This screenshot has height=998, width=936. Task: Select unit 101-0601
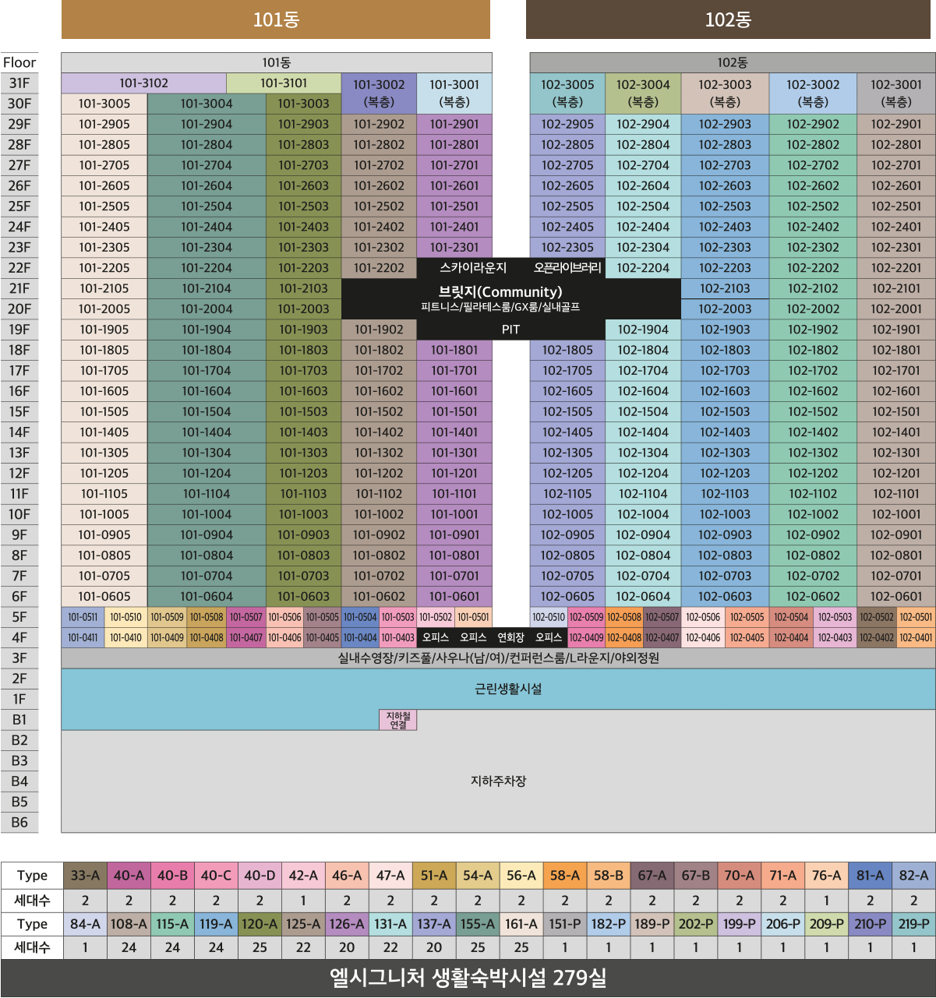click(x=454, y=597)
